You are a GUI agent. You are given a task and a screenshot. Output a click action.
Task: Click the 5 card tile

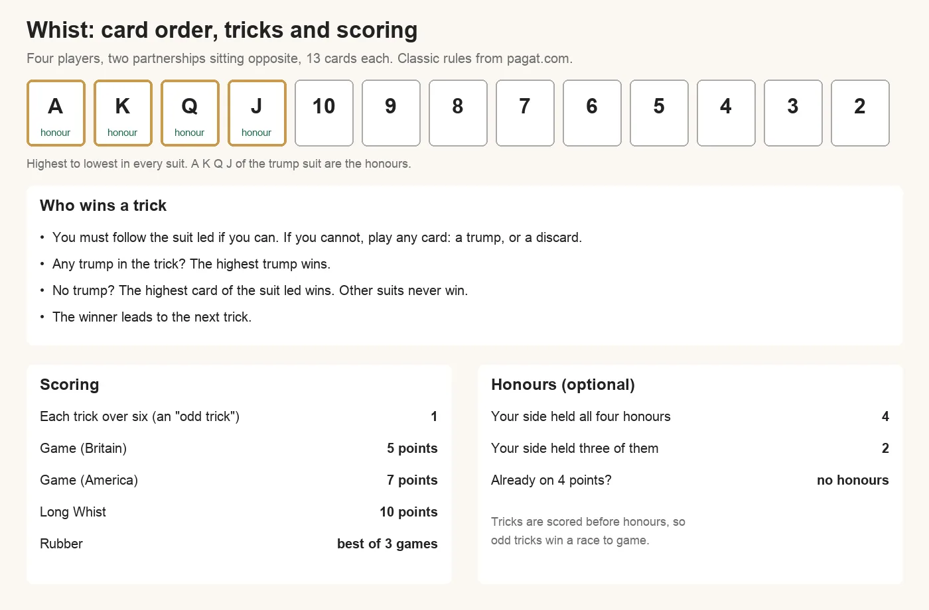point(659,113)
